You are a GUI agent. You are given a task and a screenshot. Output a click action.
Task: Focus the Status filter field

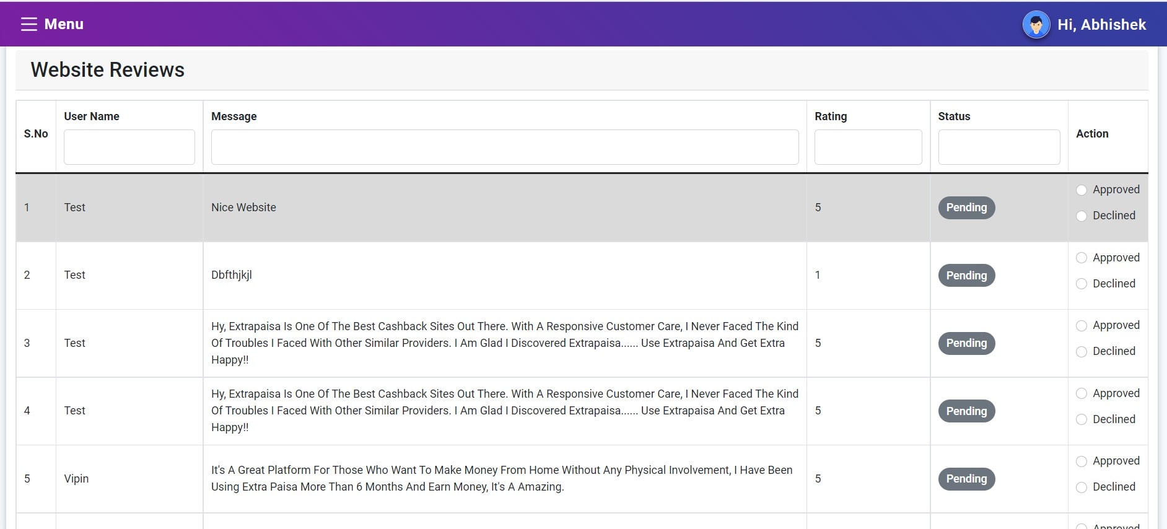click(999, 147)
